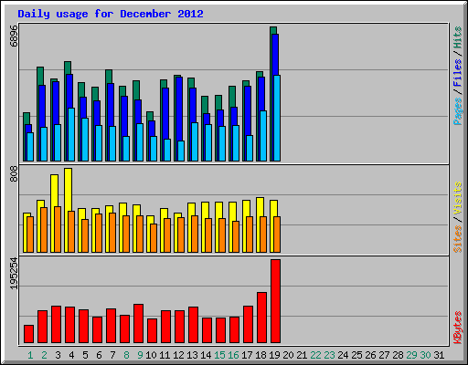Click the orange Sites legend label

point(457,239)
